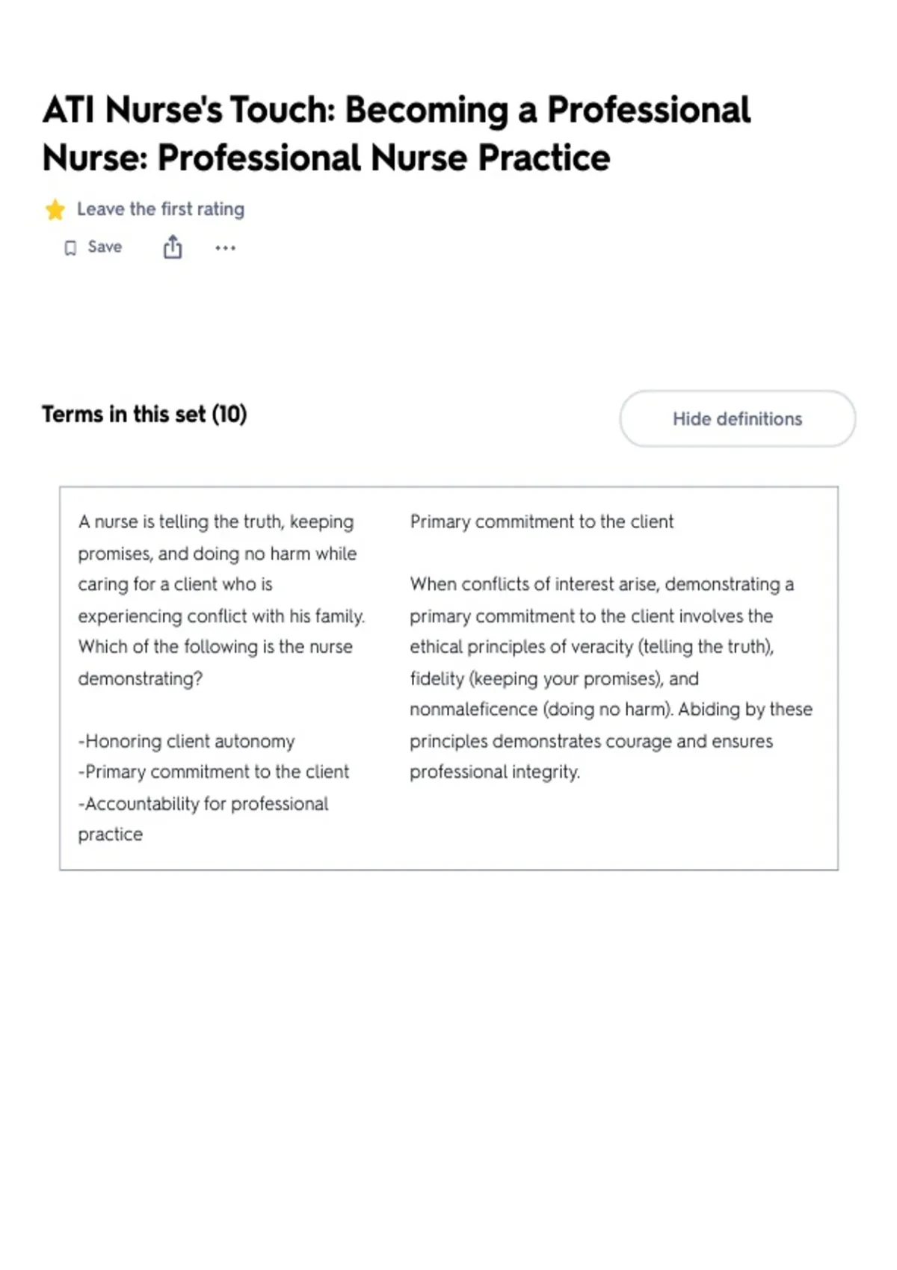Viewport: 897px width, 1270px height.
Task: Click the yellow rating star icon
Action: tap(55, 209)
